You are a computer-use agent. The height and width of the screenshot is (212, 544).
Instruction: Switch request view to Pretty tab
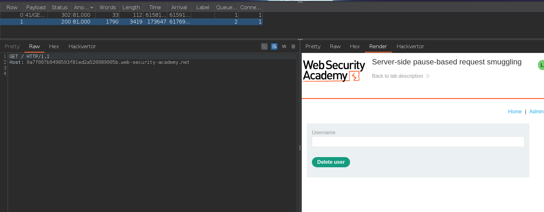12,46
